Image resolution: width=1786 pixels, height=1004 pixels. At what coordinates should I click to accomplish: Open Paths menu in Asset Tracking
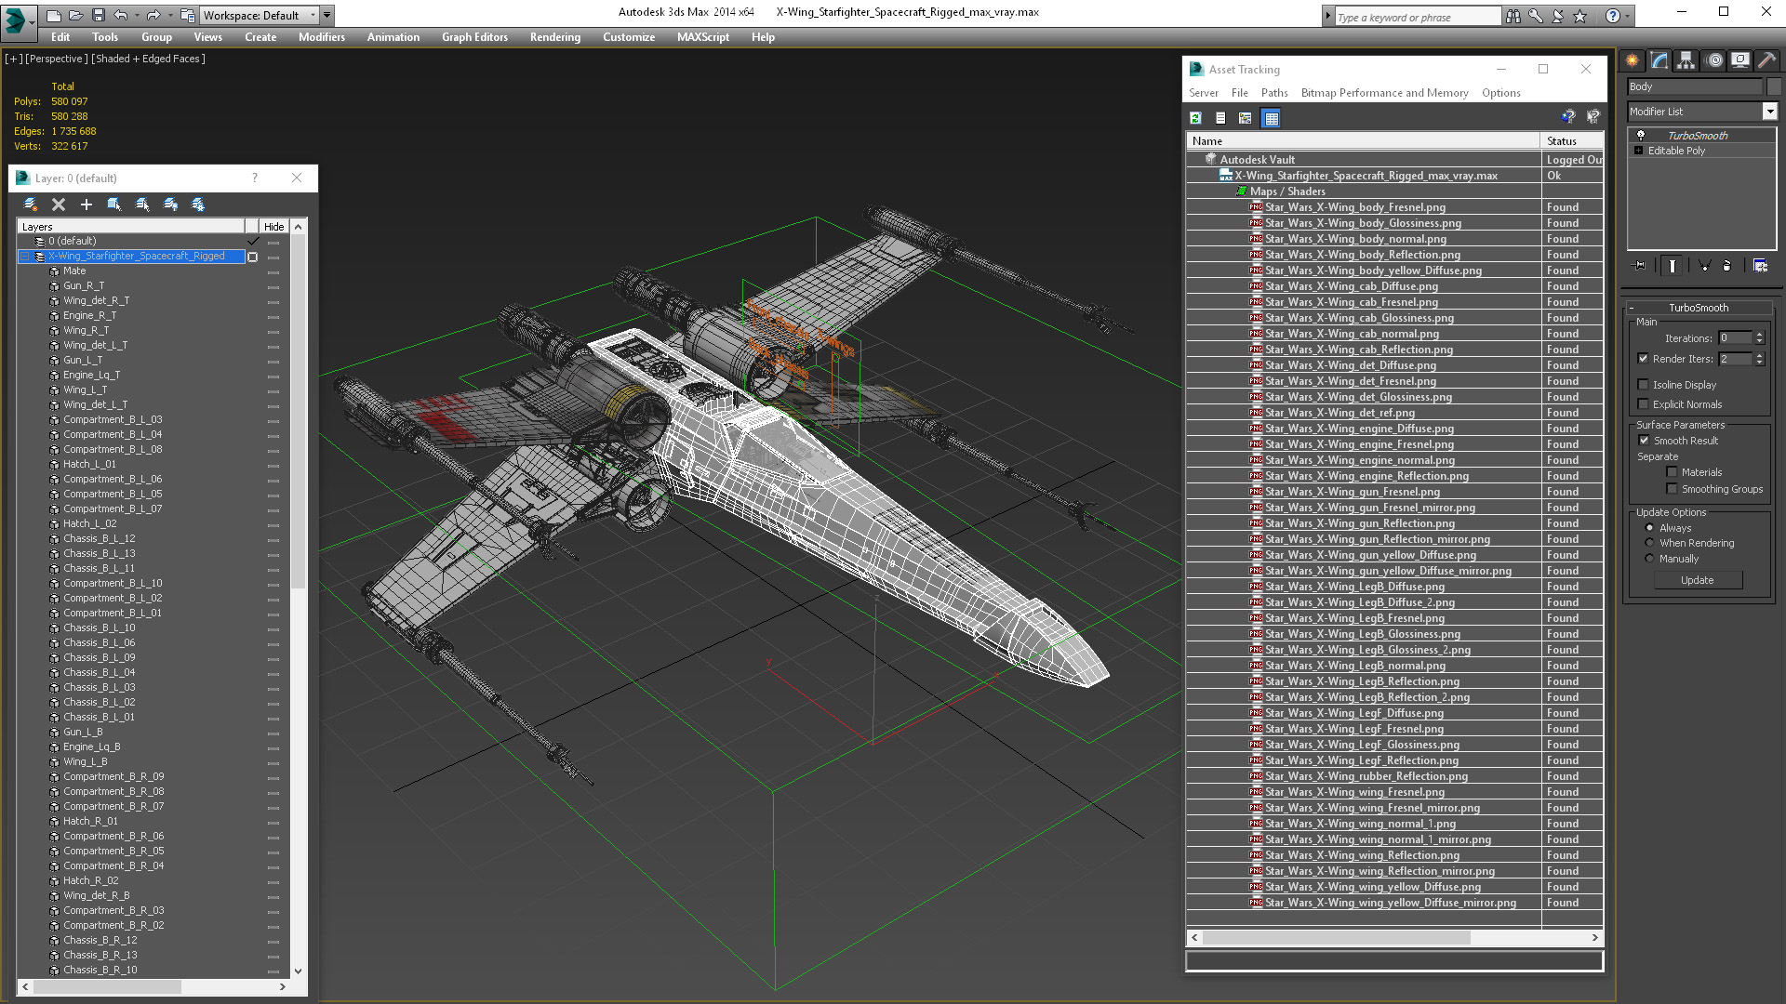(x=1274, y=93)
